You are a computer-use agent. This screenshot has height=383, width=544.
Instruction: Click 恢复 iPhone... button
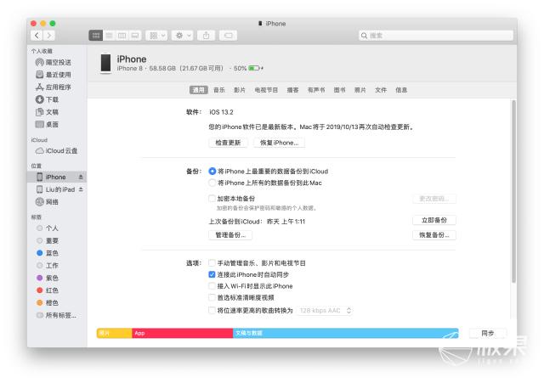pos(279,143)
